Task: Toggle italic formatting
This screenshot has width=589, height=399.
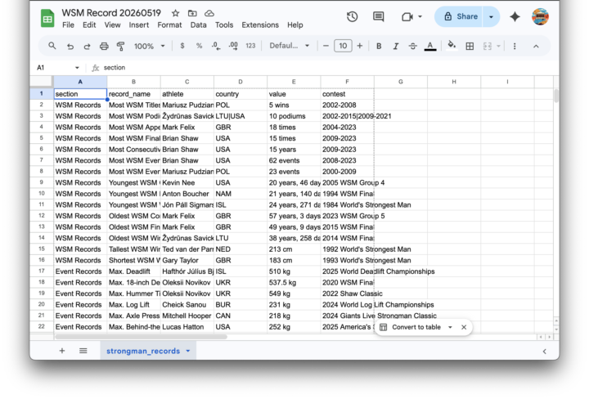Action: point(396,46)
